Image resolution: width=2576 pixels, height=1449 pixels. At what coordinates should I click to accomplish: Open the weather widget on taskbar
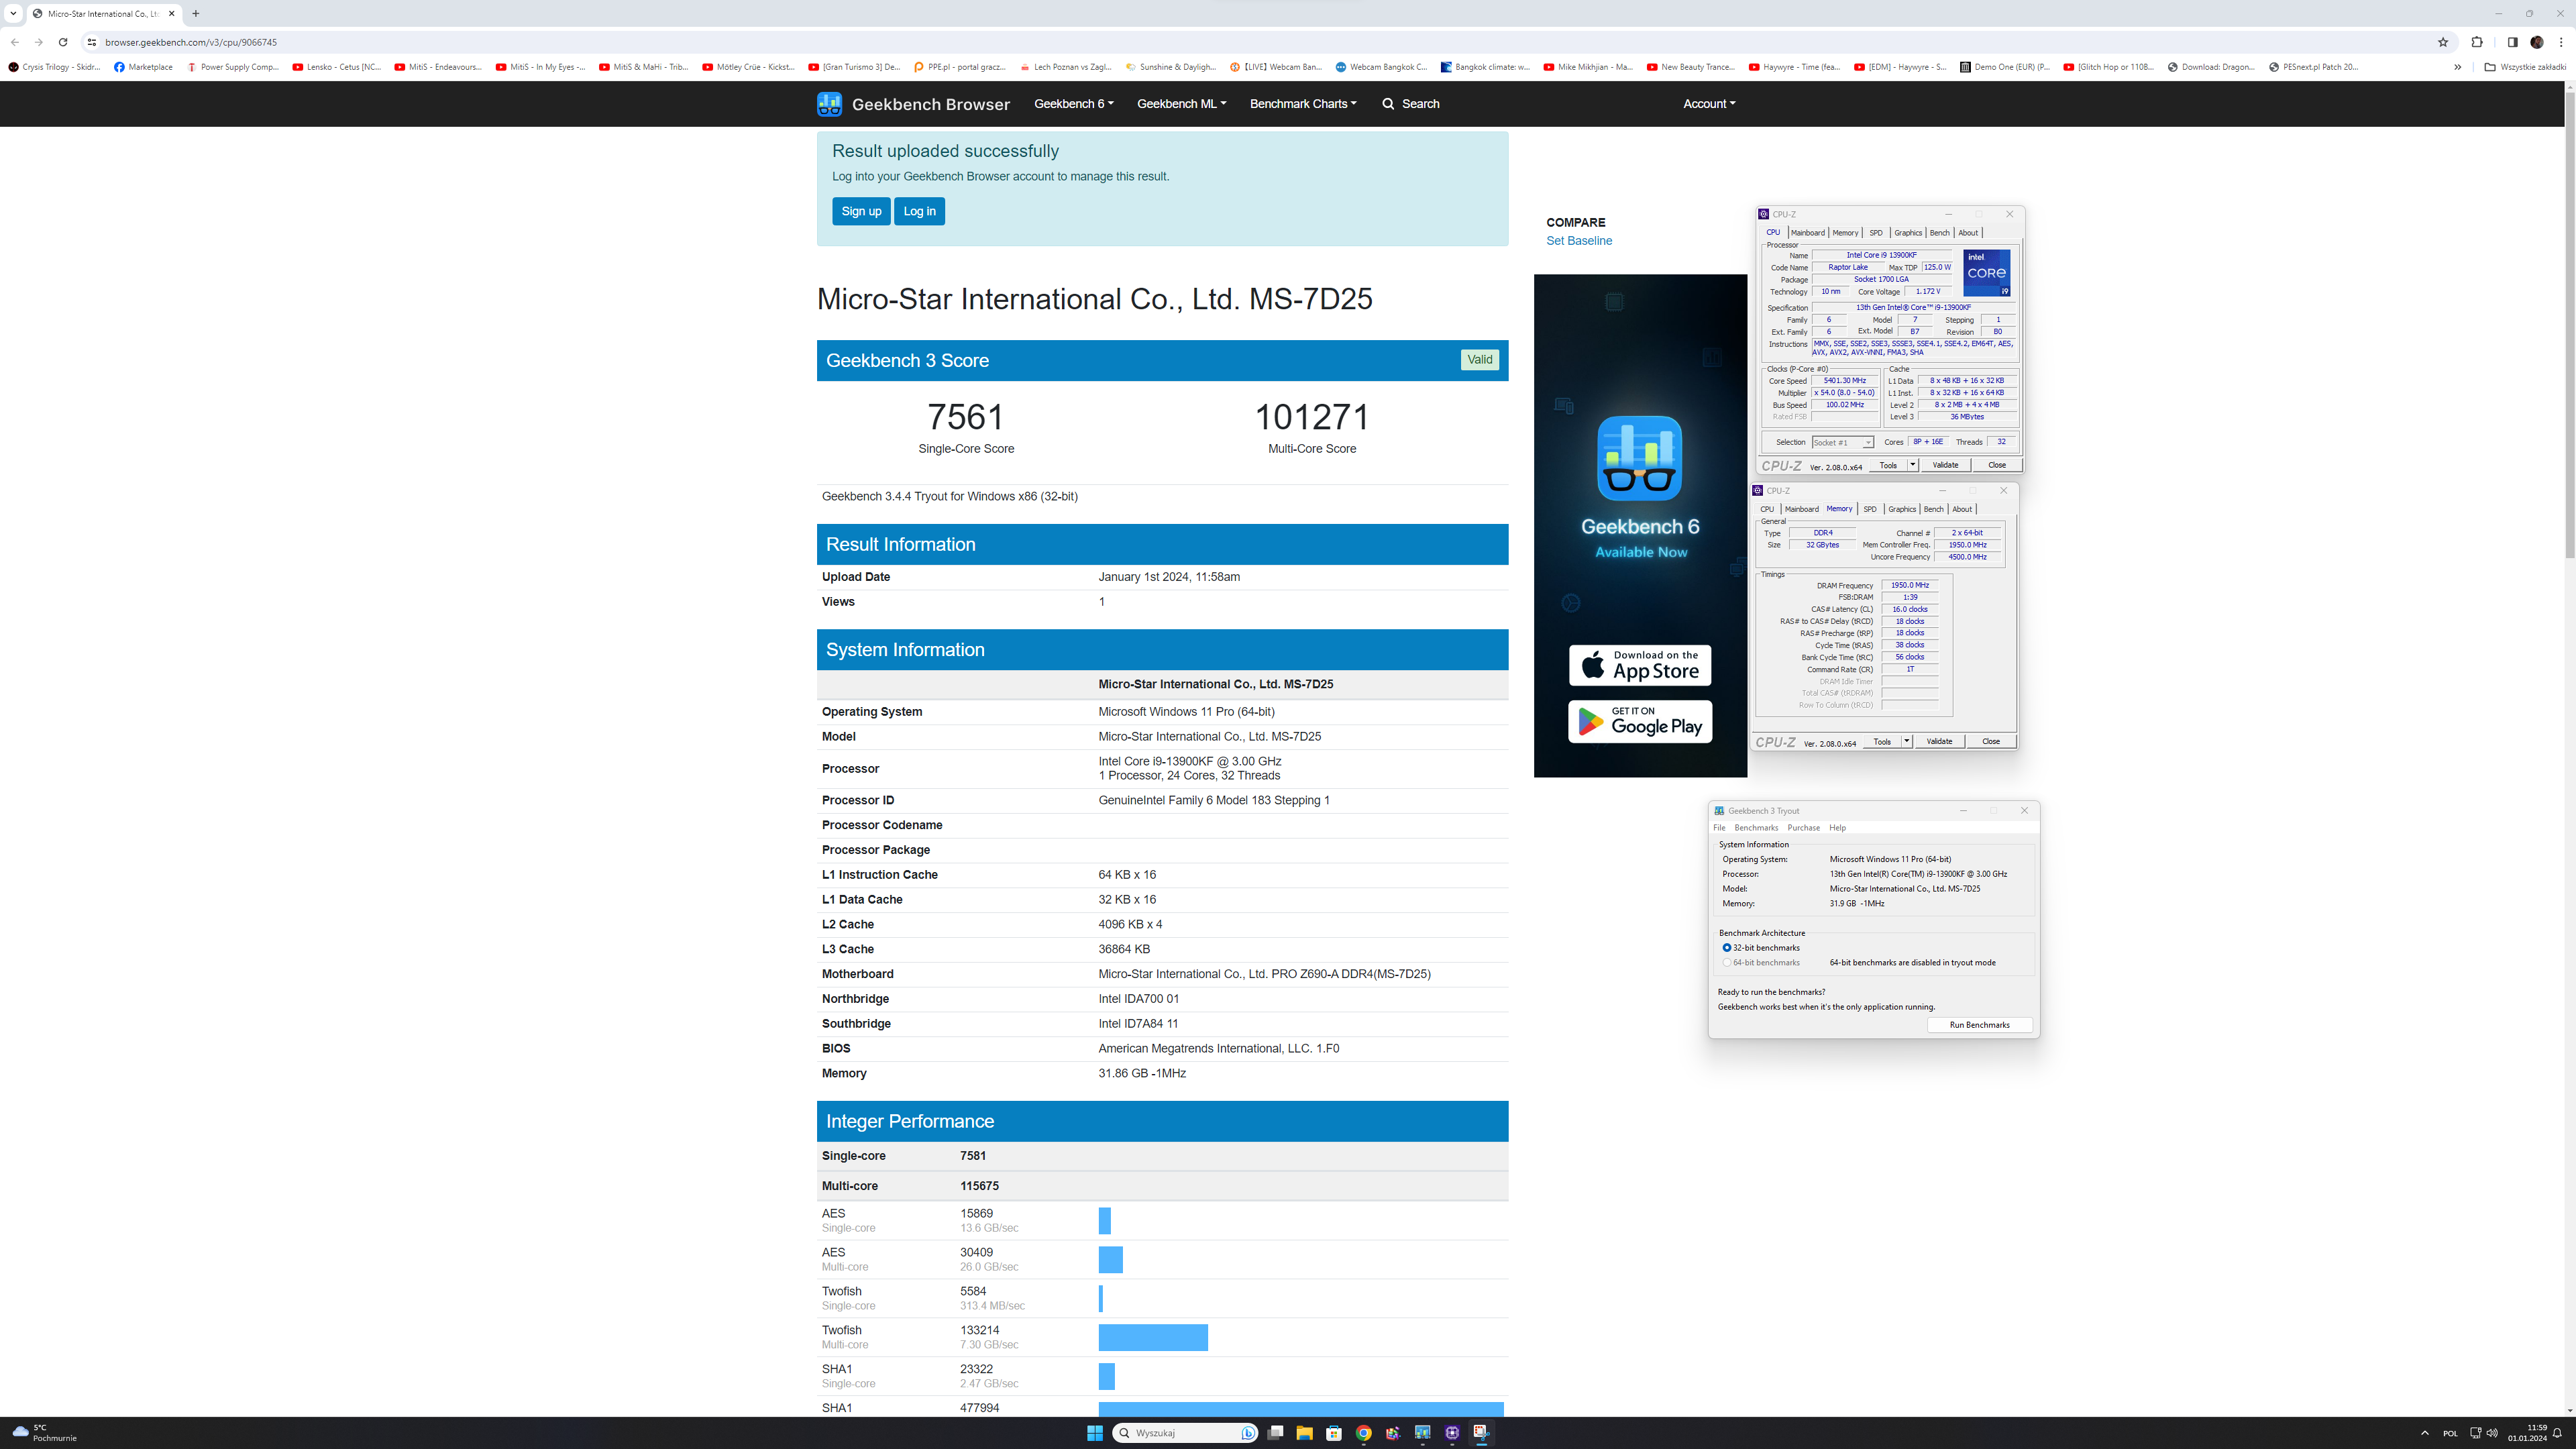(x=44, y=1433)
